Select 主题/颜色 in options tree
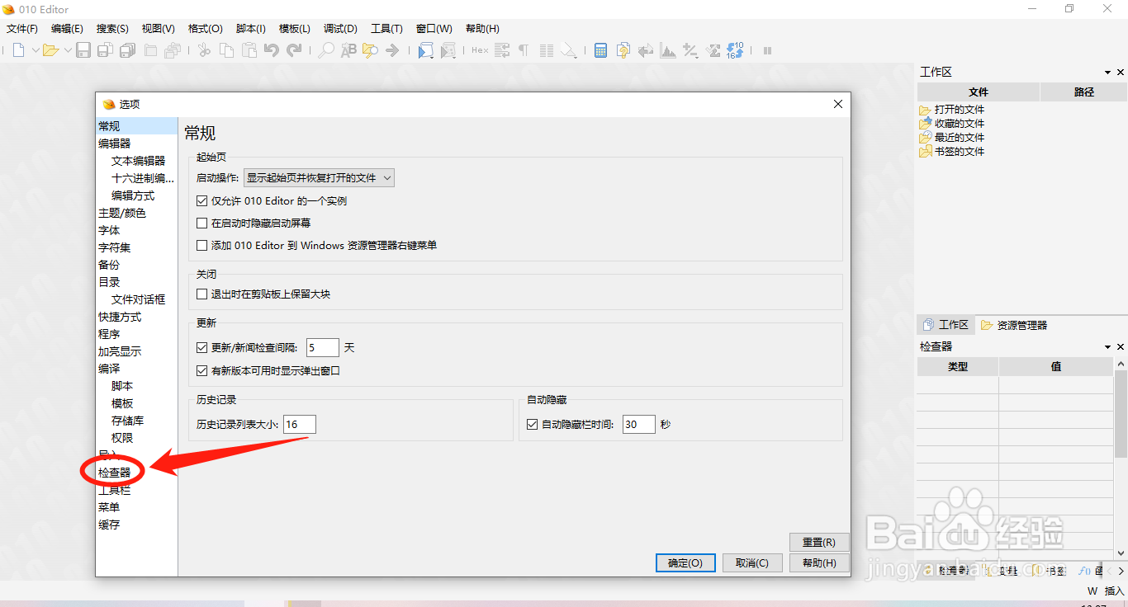This screenshot has height=607, width=1128. point(122,213)
